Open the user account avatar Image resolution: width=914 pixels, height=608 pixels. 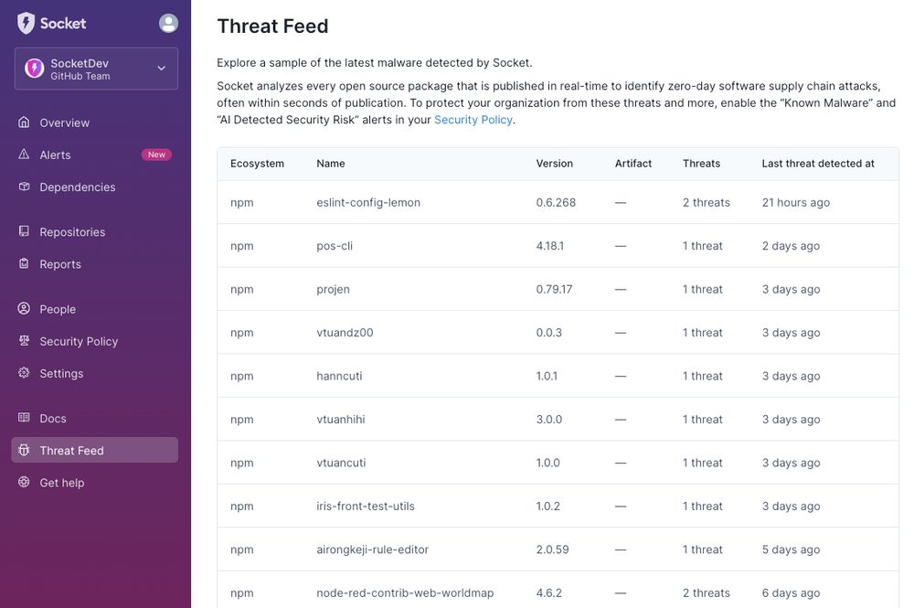tap(168, 23)
